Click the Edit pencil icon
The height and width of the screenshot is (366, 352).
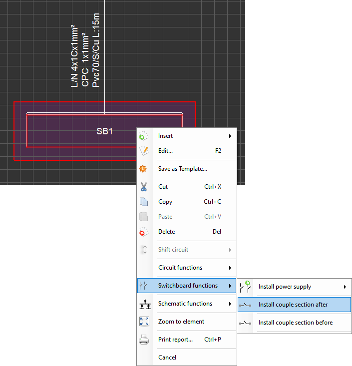pos(144,151)
